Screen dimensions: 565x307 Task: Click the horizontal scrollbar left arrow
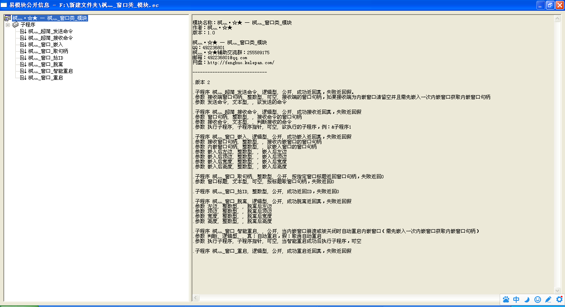click(x=196, y=298)
